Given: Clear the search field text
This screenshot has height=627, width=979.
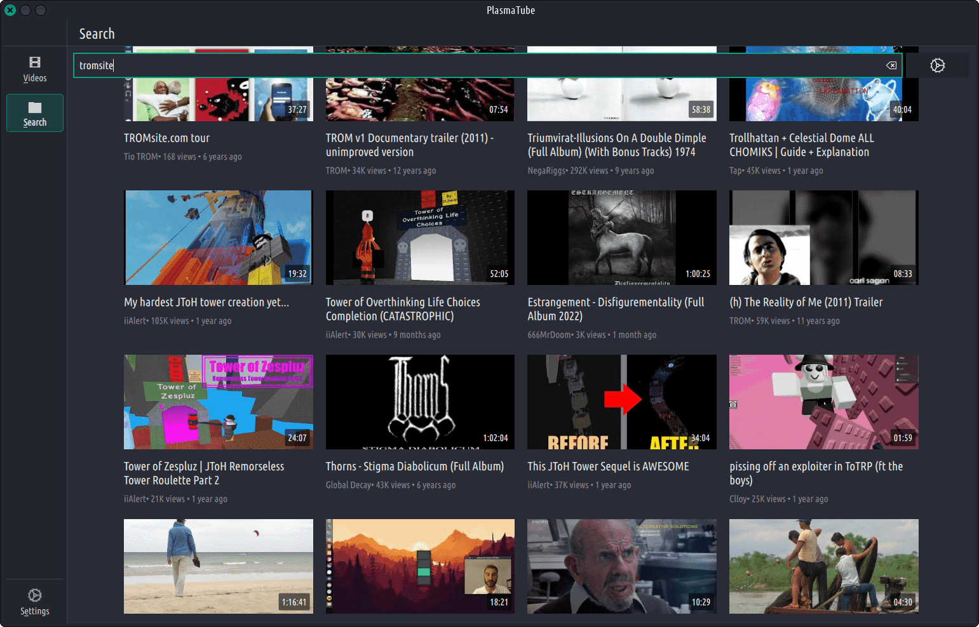Looking at the screenshot, I should 891,65.
